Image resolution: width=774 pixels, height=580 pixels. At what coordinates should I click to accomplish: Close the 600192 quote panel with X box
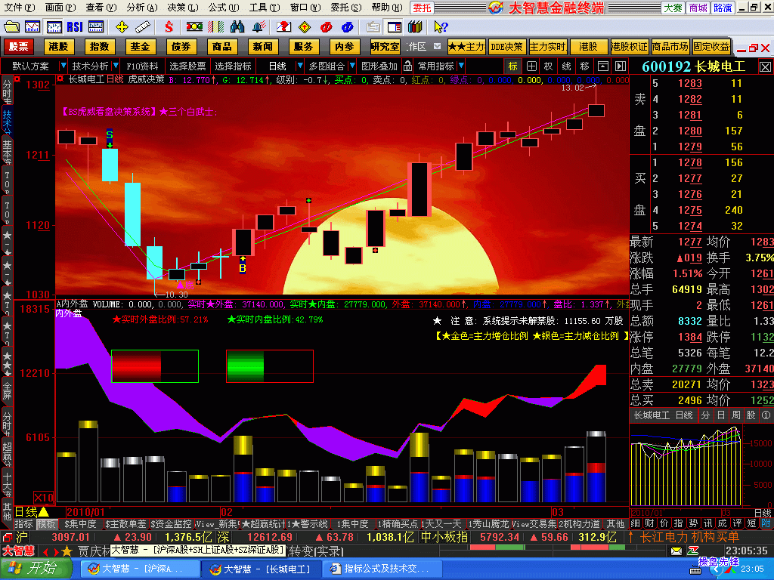pos(765,66)
